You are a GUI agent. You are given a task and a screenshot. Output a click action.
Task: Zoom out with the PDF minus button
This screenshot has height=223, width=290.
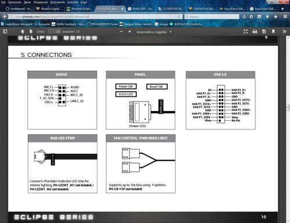(x=121, y=31)
